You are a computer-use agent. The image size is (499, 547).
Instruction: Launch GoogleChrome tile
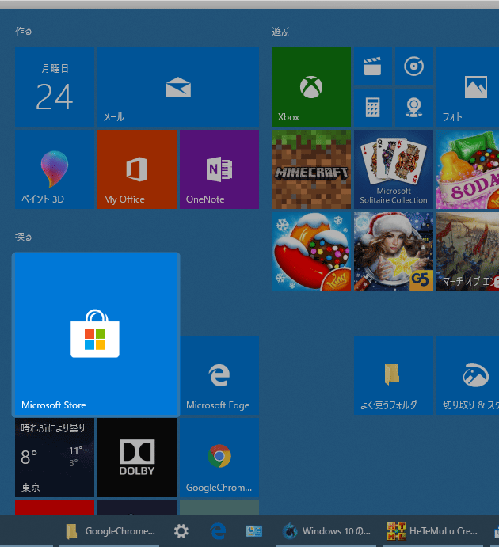click(219, 458)
